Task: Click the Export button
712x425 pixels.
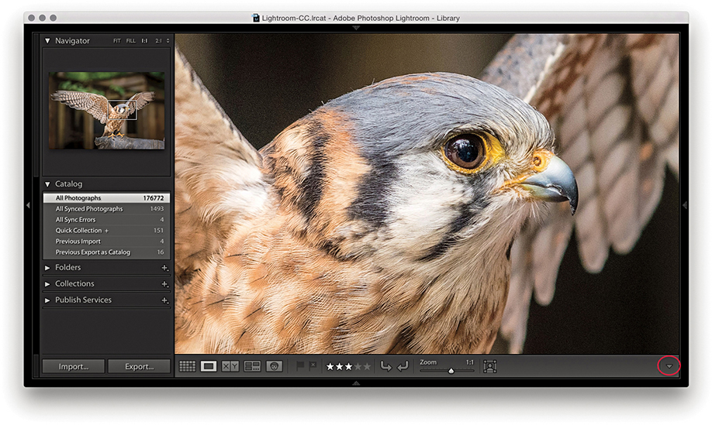Action: (x=139, y=366)
